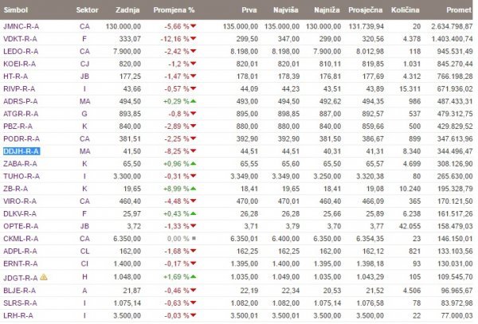Image resolution: width=478 pixels, height=324 pixels.
Task: Sort by the Promet column header
Action: (x=459, y=10)
